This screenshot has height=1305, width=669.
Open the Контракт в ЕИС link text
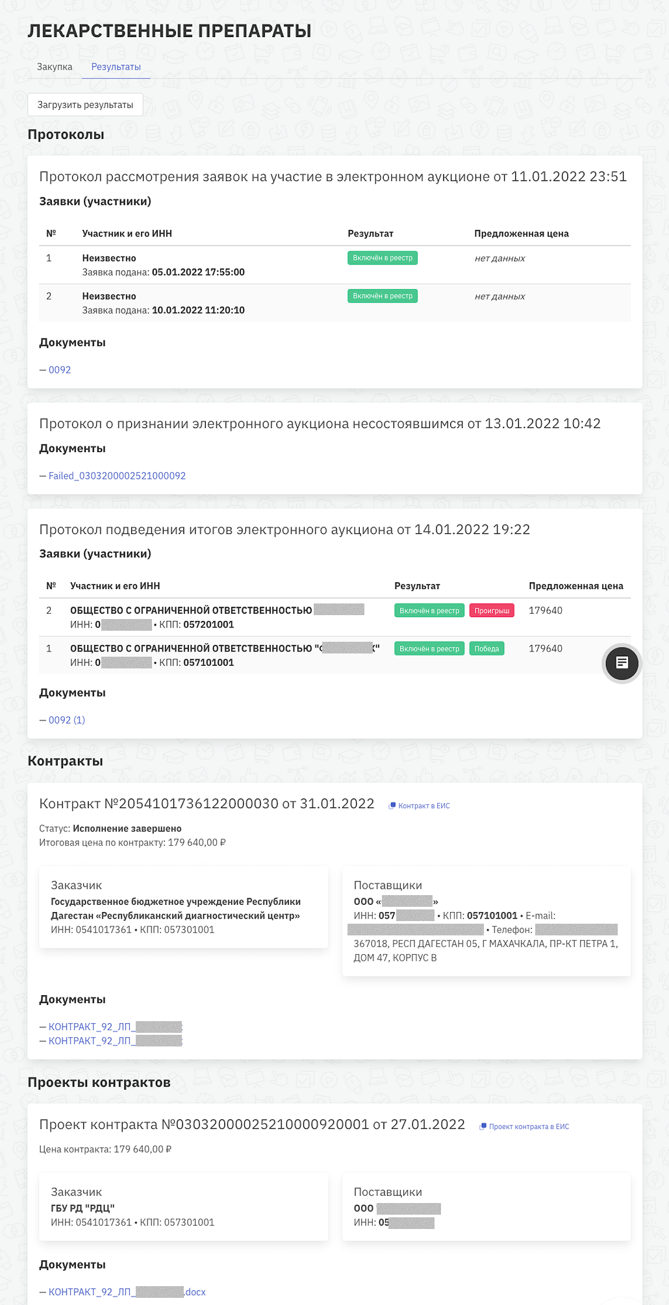(x=423, y=806)
